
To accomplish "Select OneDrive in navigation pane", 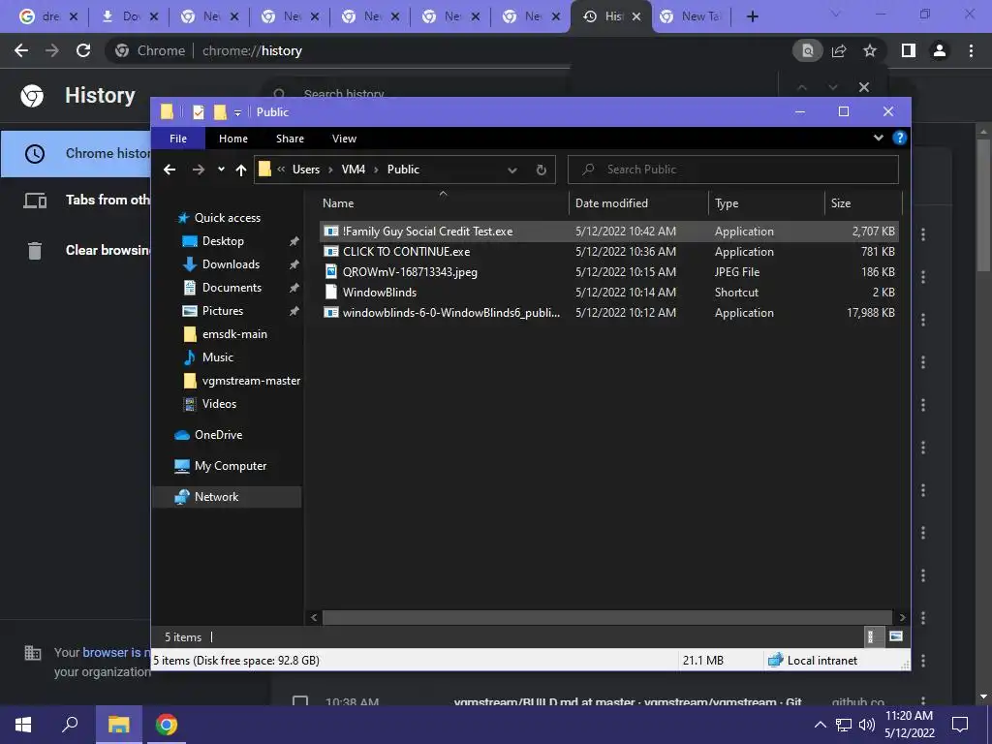I will coord(208,435).
